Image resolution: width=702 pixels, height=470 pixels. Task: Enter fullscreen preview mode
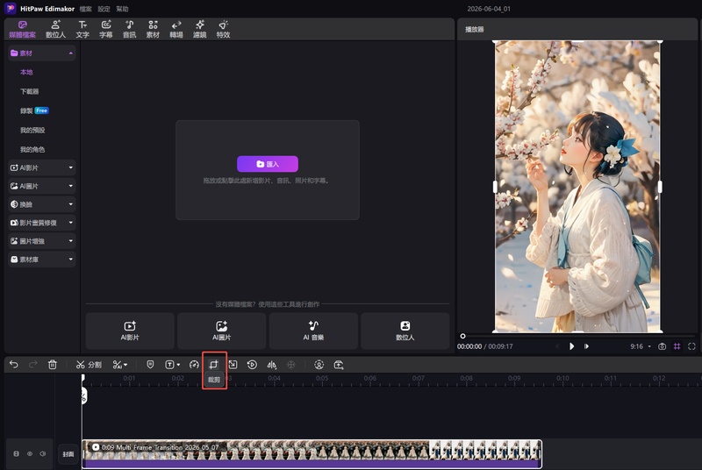[691, 346]
